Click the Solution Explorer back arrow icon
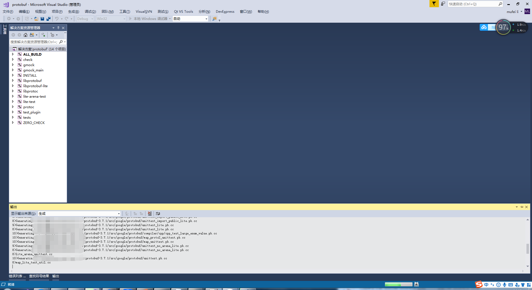The image size is (532, 290). [13, 35]
